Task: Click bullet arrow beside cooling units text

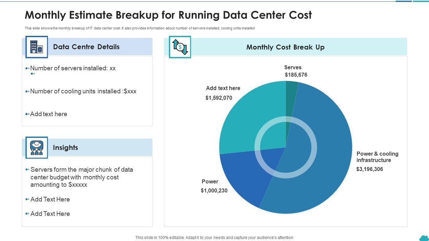Action: point(27,91)
